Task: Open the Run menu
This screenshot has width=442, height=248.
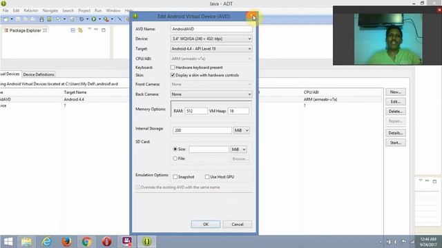Action: [x=98, y=10]
